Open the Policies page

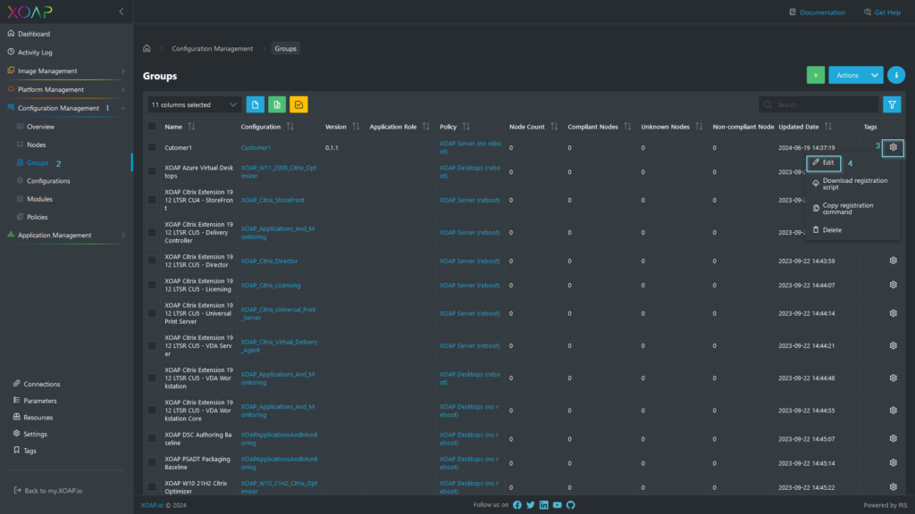[x=37, y=217]
